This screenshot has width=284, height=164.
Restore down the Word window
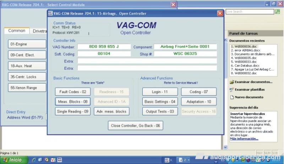tap(273, 4)
